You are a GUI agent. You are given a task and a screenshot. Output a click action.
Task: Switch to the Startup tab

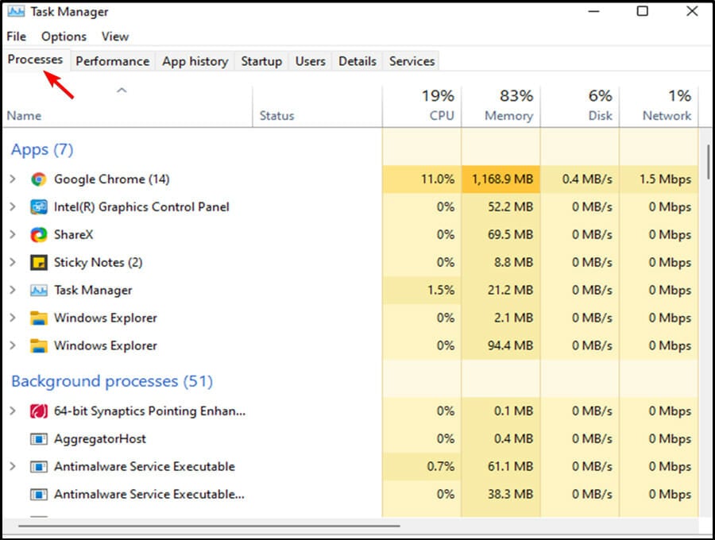pyautogui.click(x=261, y=61)
